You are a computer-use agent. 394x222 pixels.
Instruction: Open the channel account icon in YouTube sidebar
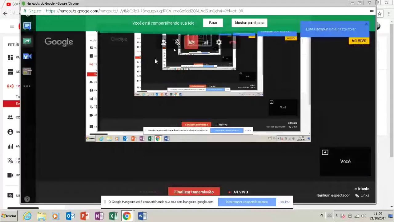(10, 132)
